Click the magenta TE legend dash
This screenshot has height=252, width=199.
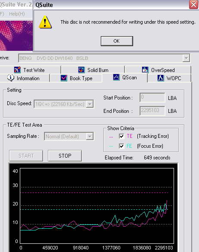(111, 137)
